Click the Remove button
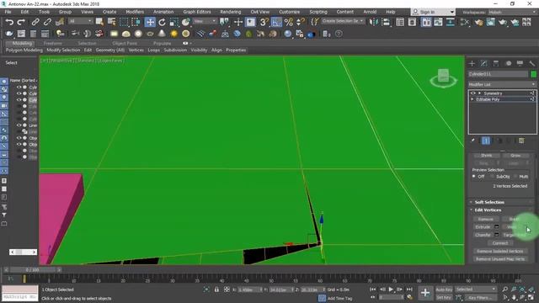Viewport: 539px width, 303px height. [x=486, y=219]
